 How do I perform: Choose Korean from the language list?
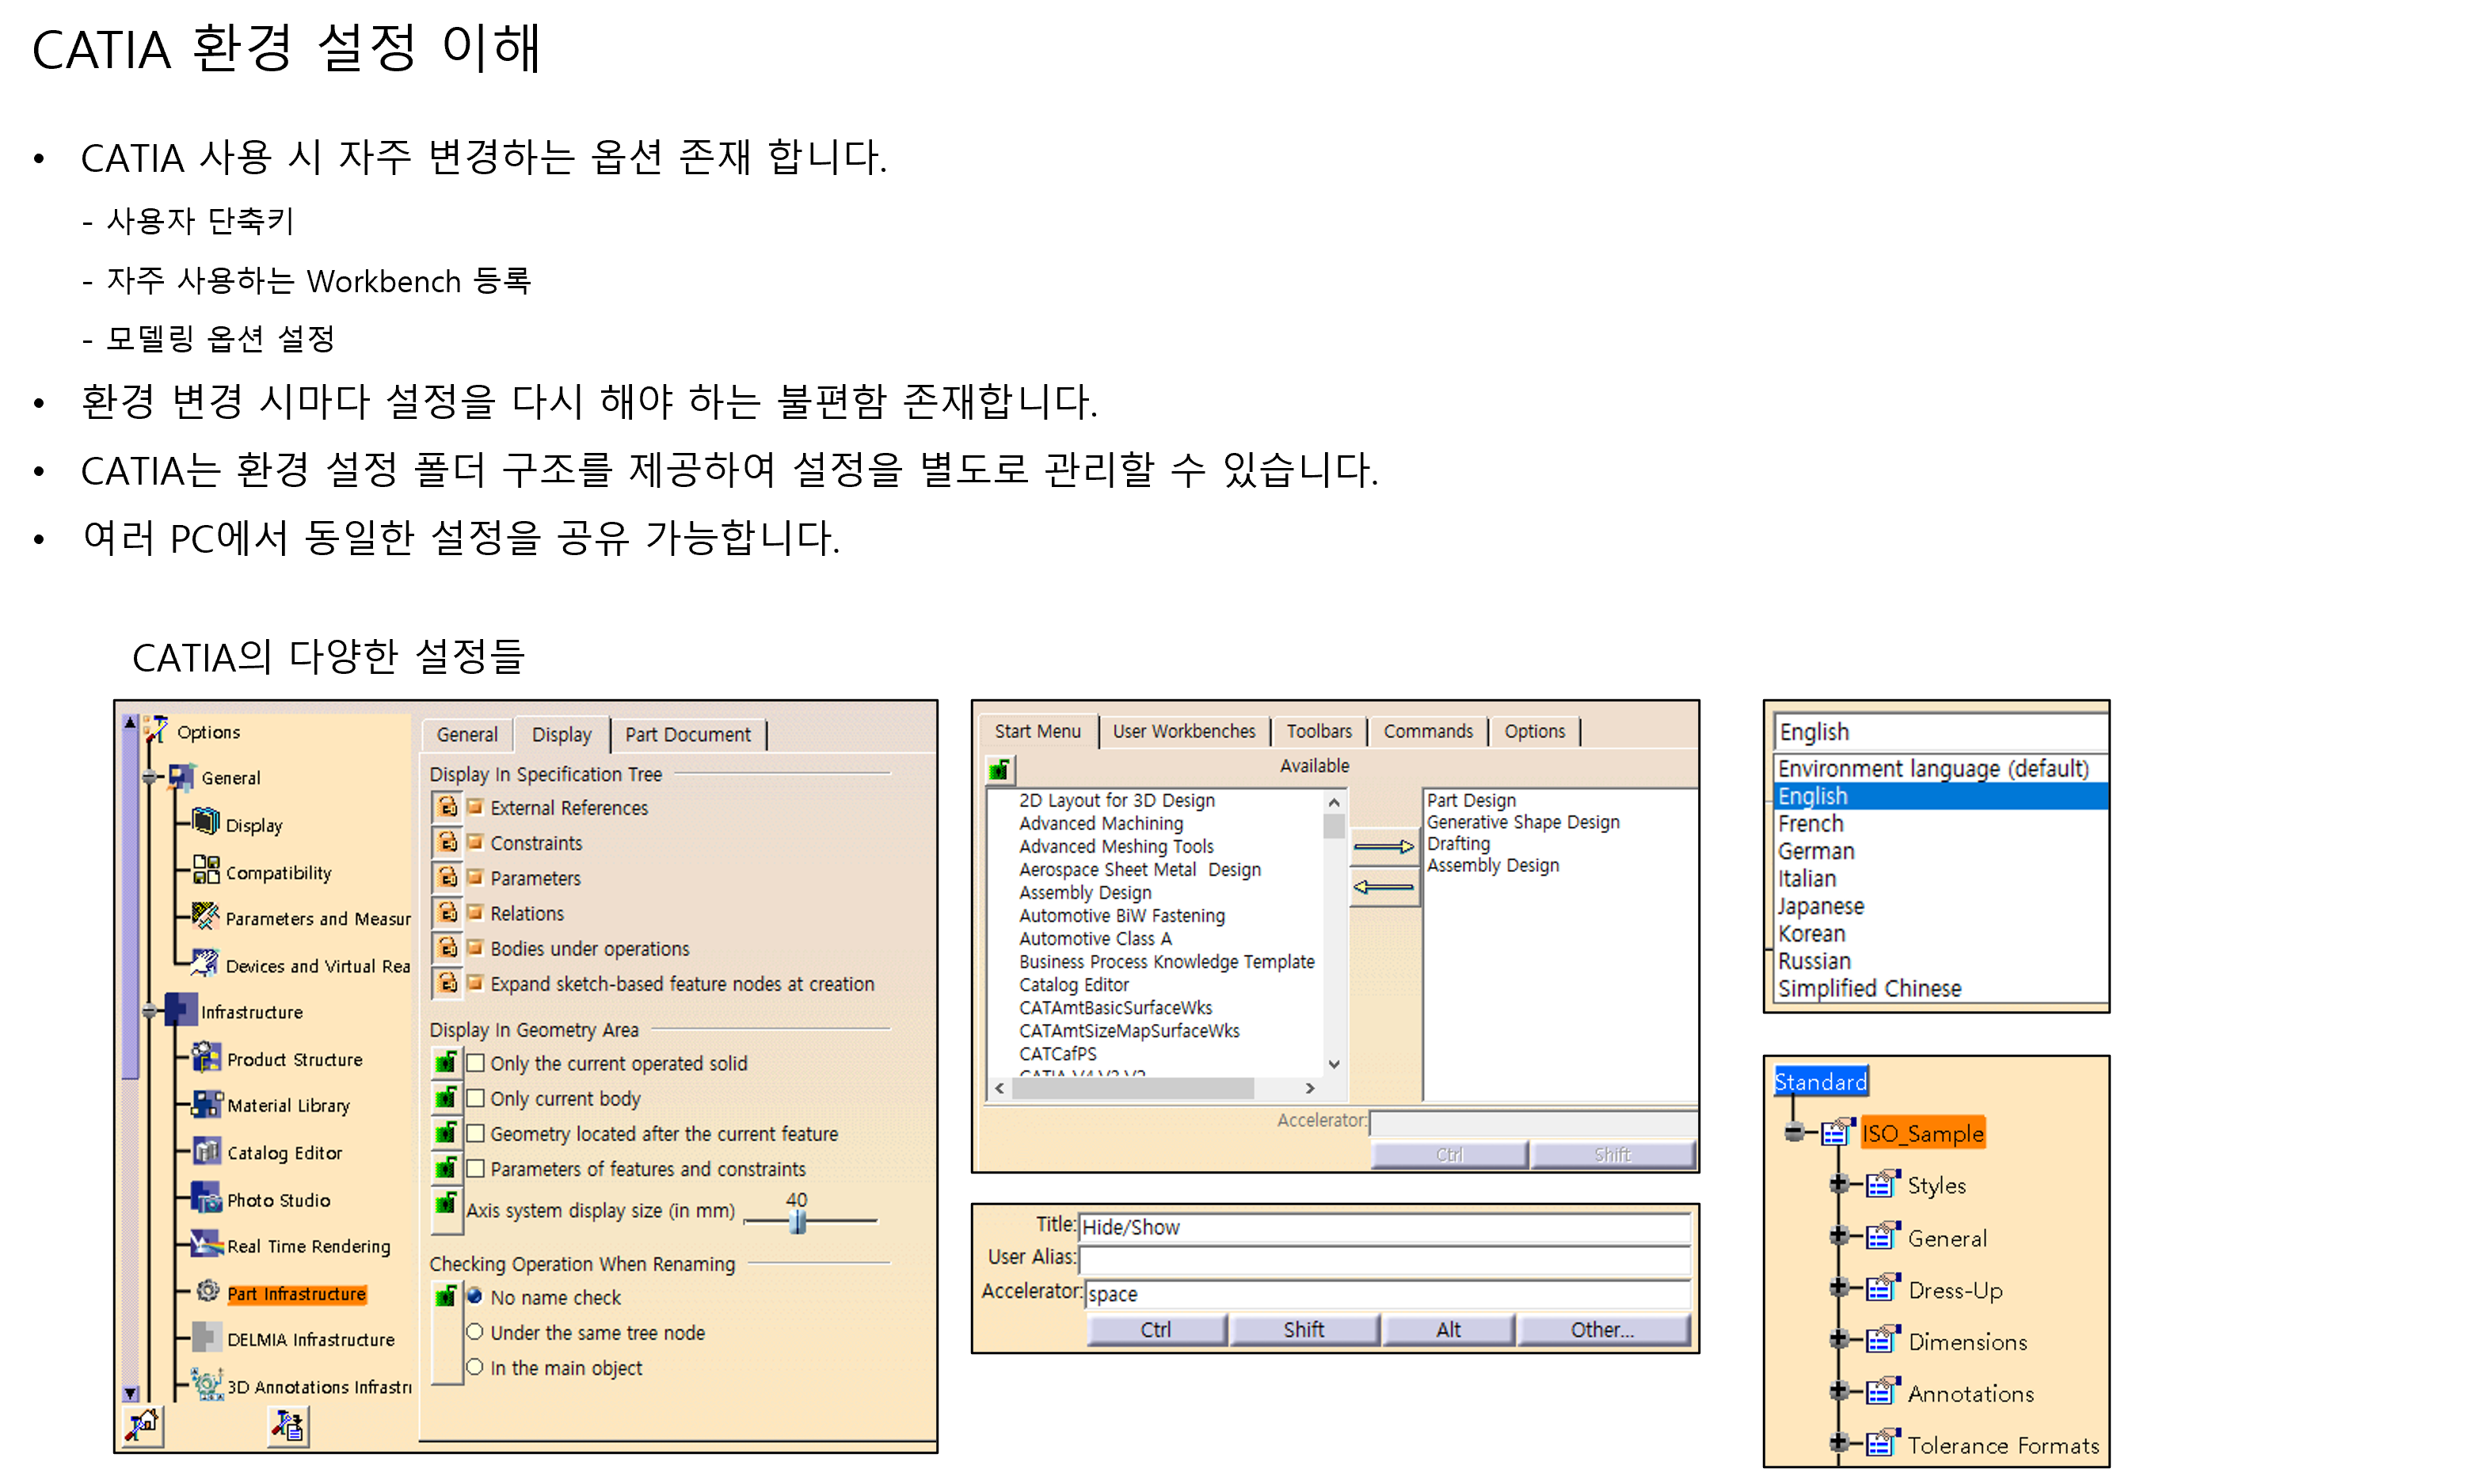1811,933
